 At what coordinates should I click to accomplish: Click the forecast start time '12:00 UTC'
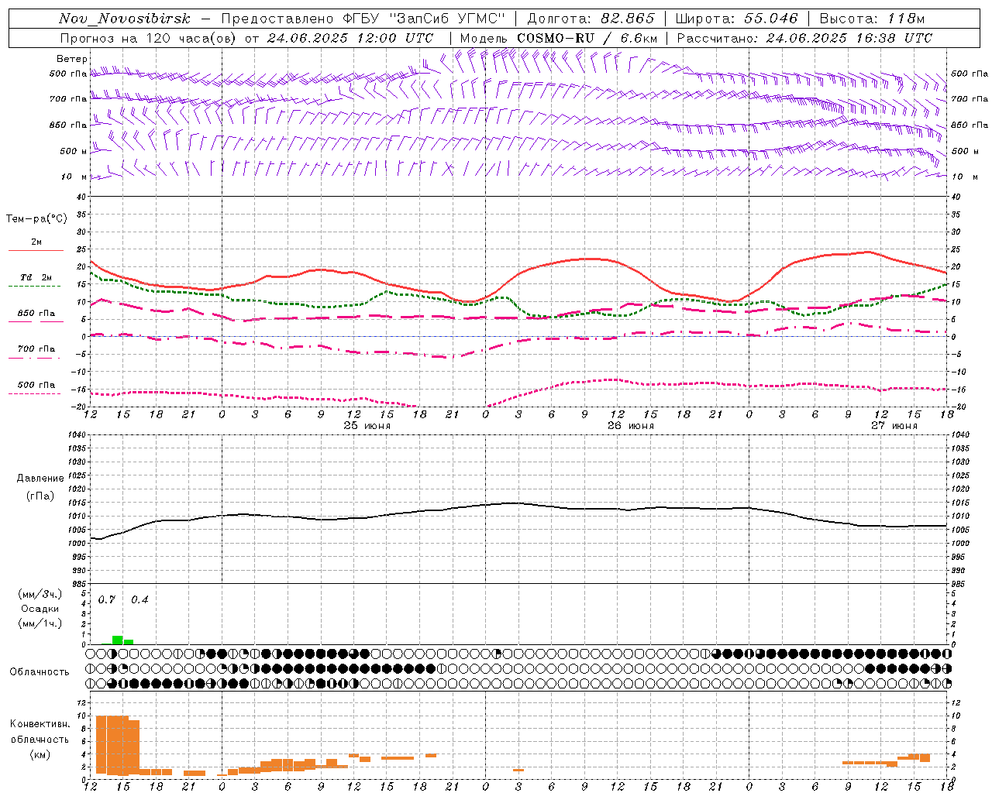396,38
